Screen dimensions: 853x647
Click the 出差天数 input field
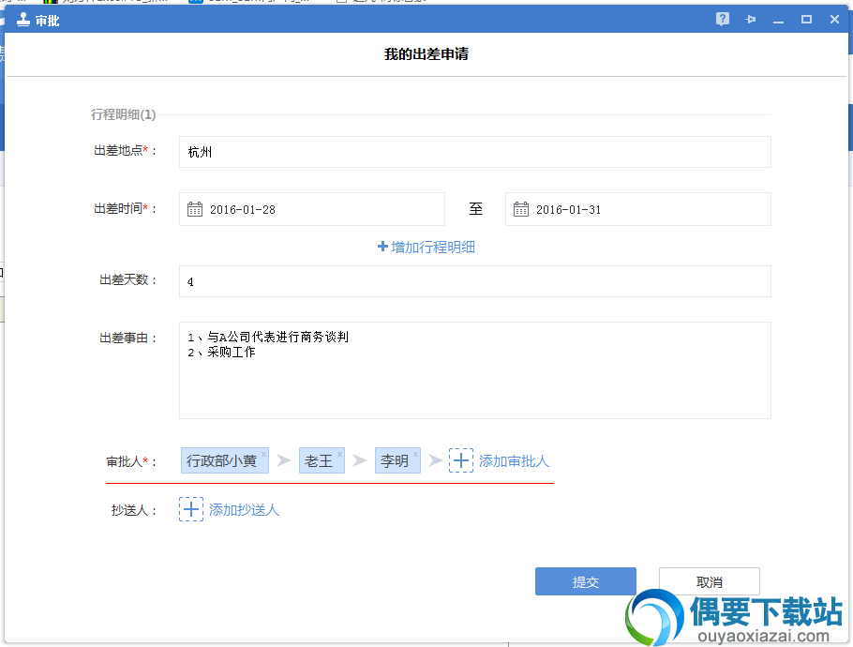tap(475, 281)
